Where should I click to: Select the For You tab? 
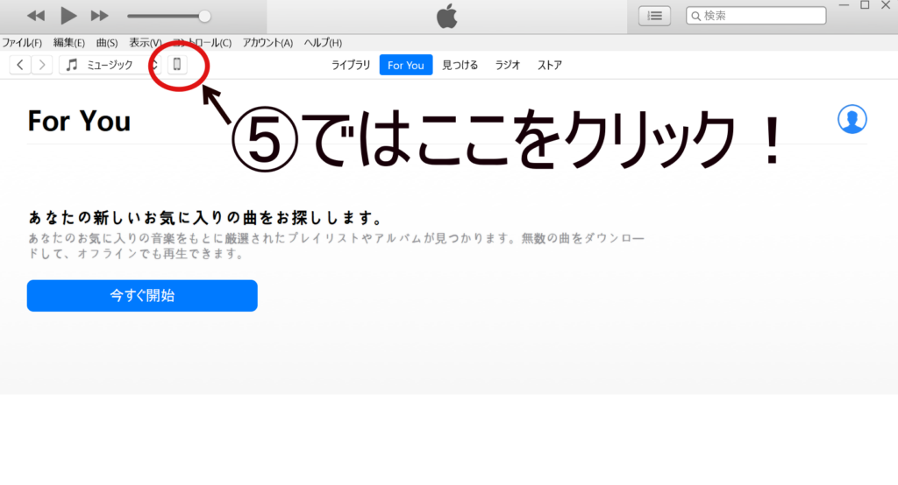[x=405, y=65]
